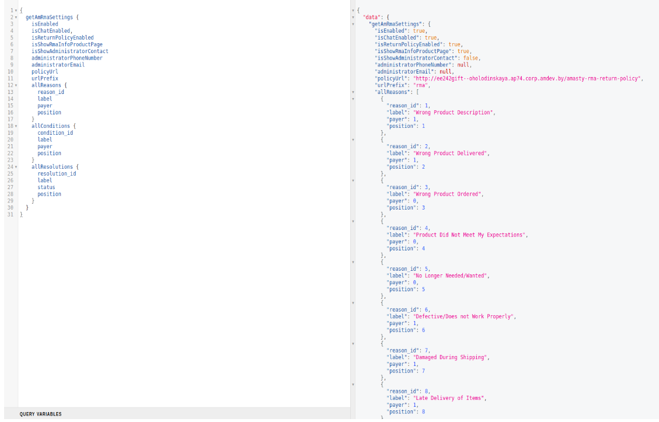The image size is (659, 422).
Task: Open the Query Variables panel
Action: coord(40,414)
